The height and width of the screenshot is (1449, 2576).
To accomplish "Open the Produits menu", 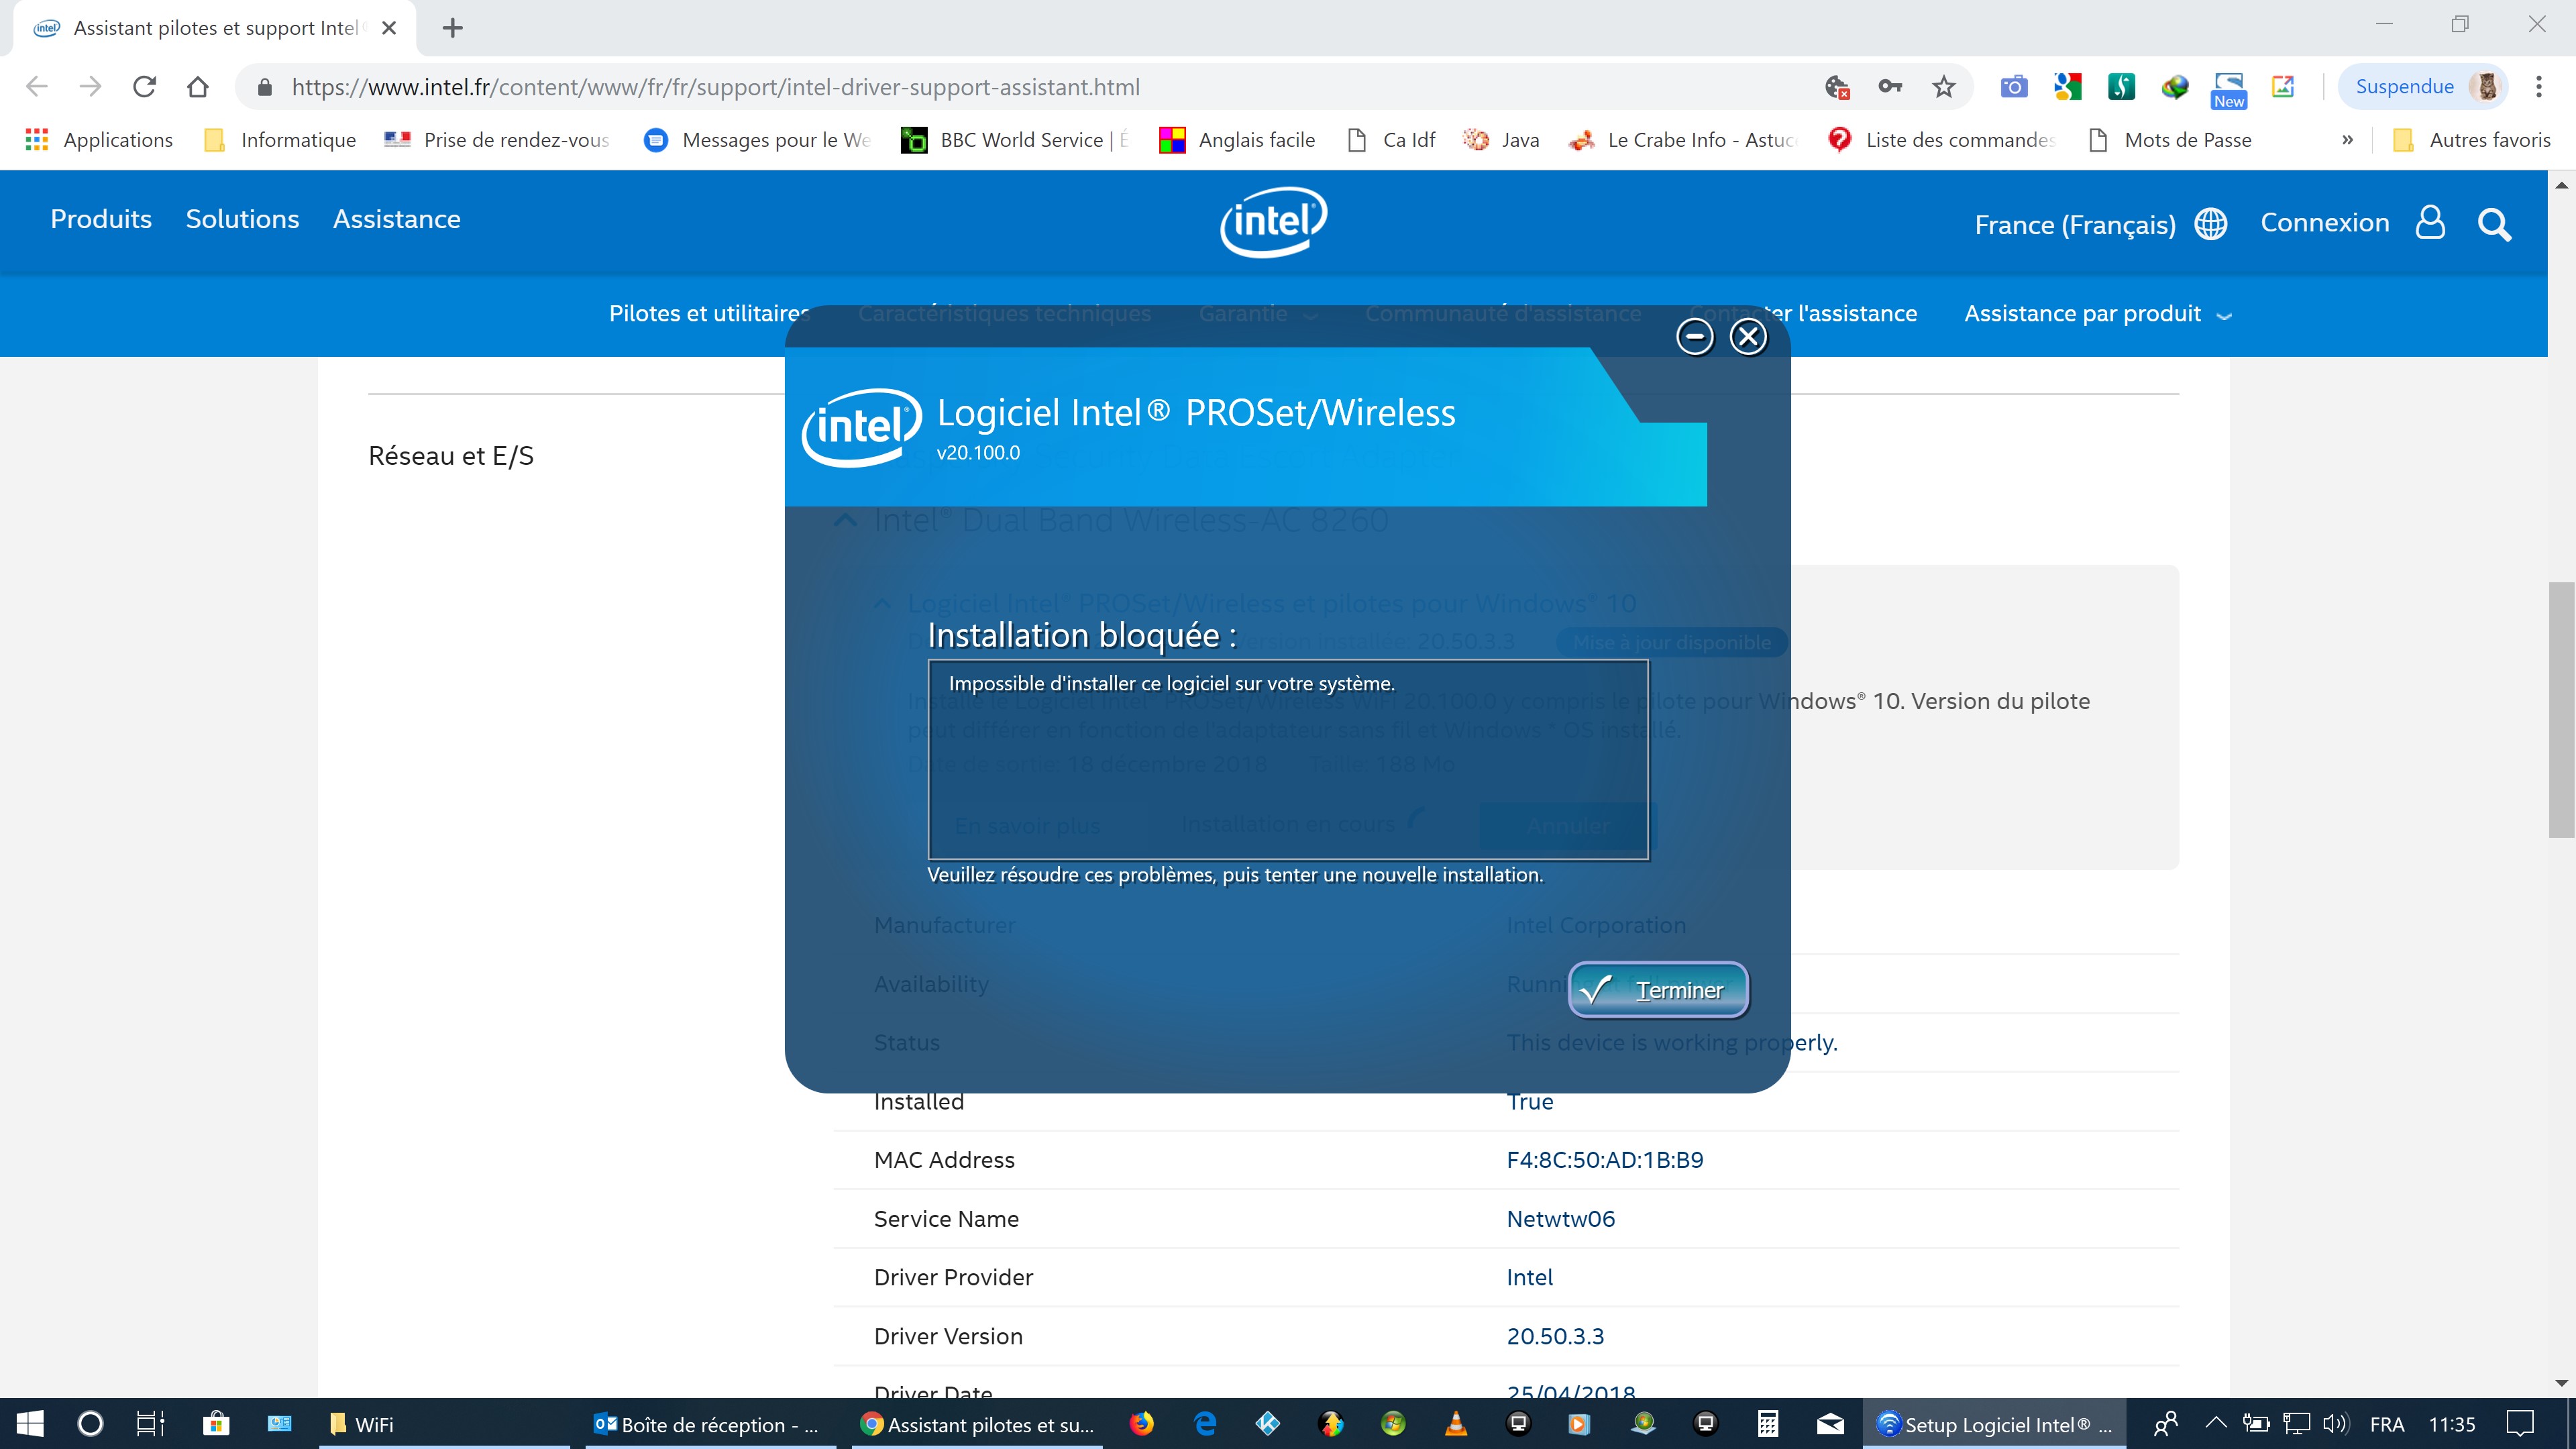I will (101, 219).
